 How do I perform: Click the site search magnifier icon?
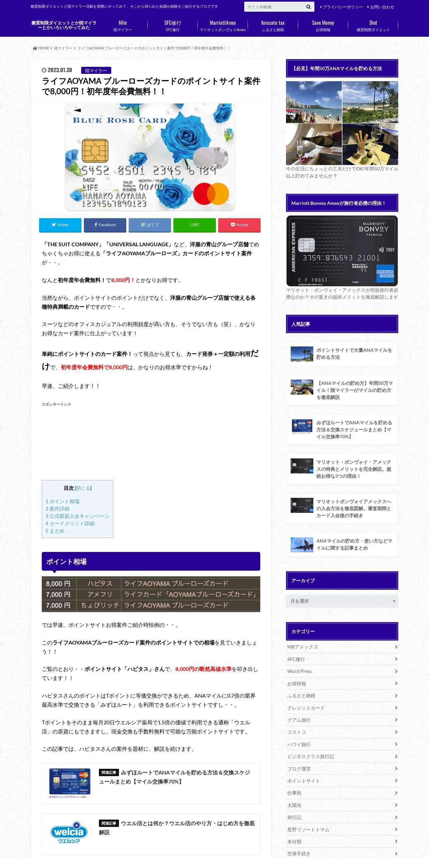308,7
